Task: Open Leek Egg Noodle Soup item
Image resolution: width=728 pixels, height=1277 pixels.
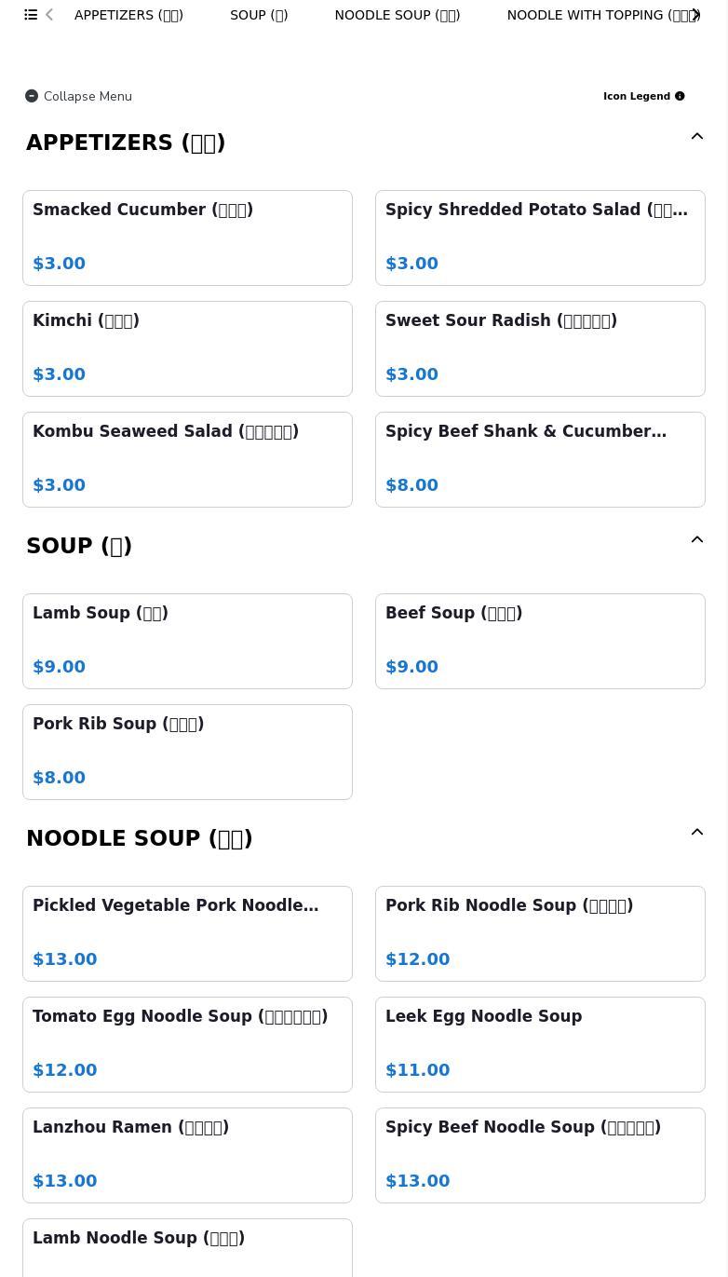Action: click(x=540, y=1044)
